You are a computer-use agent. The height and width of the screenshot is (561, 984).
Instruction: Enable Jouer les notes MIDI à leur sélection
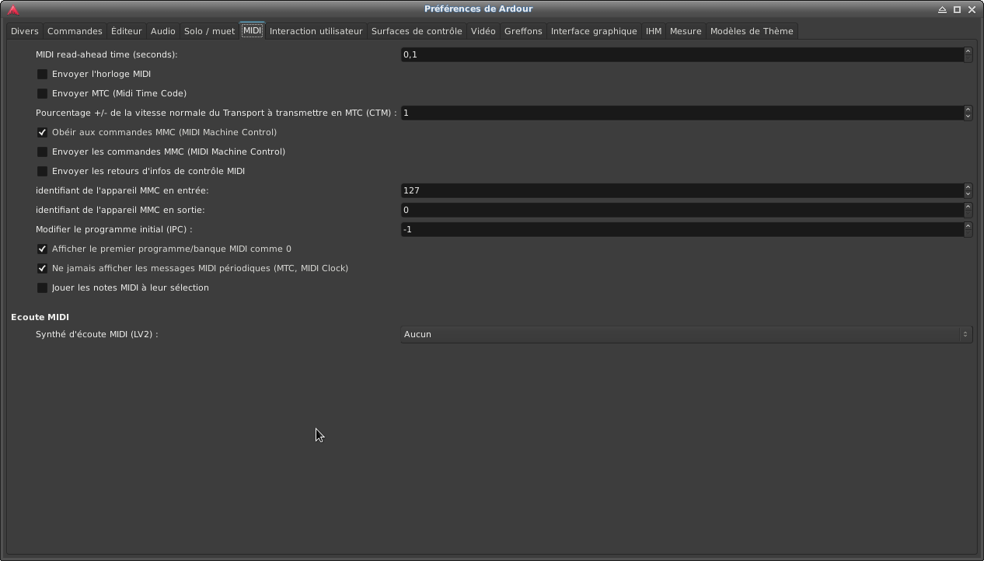pyautogui.click(x=43, y=287)
